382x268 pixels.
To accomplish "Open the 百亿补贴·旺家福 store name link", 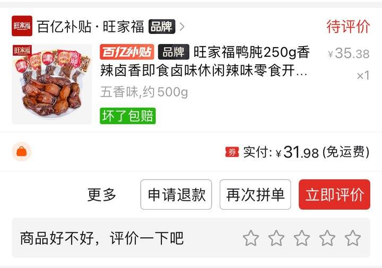I will point(90,27).
